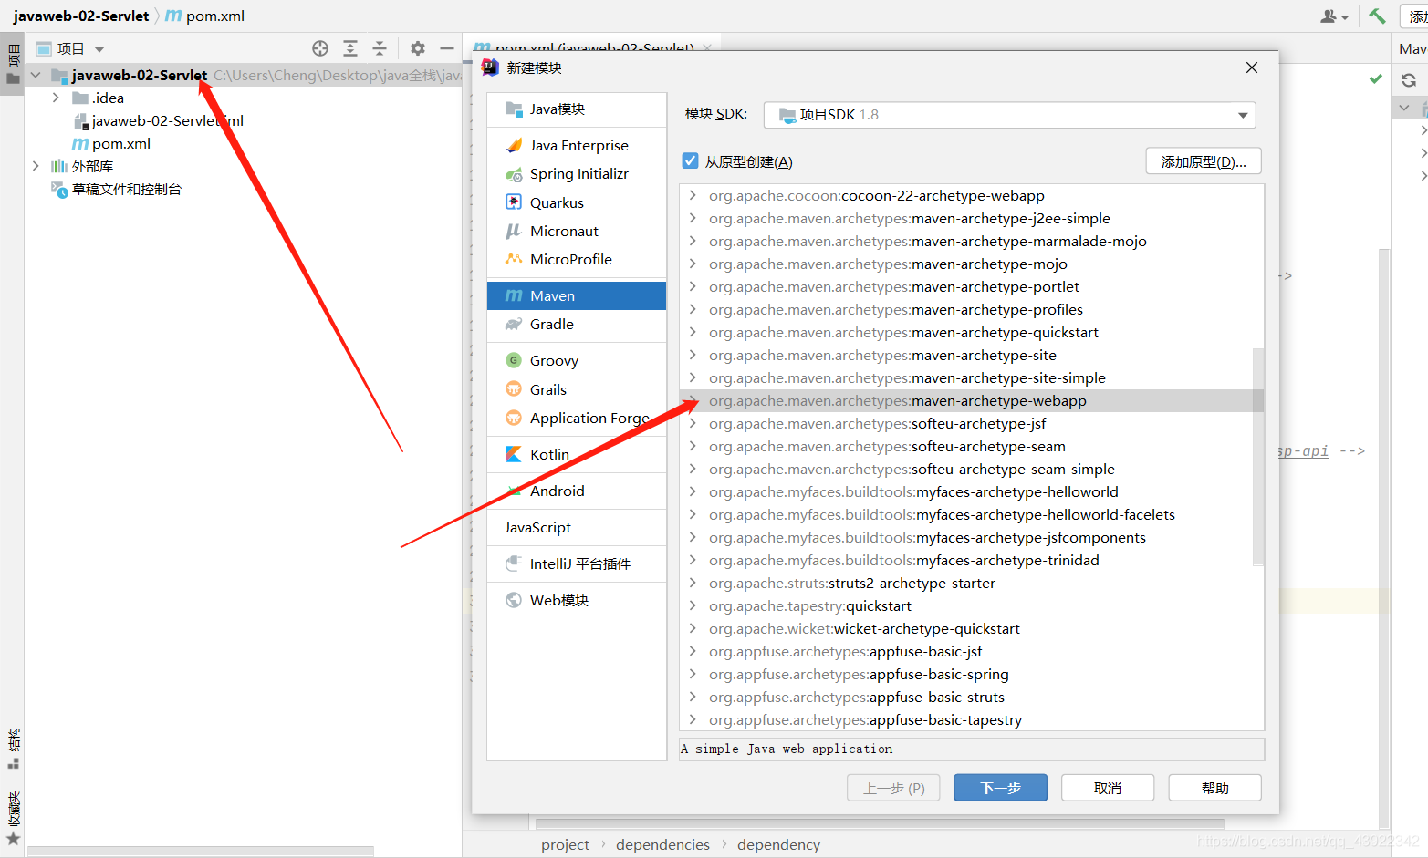Expand maven-archetype-quickstart entry
Viewport: 1428px width, 858px height.
pyautogui.click(x=693, y=332)
